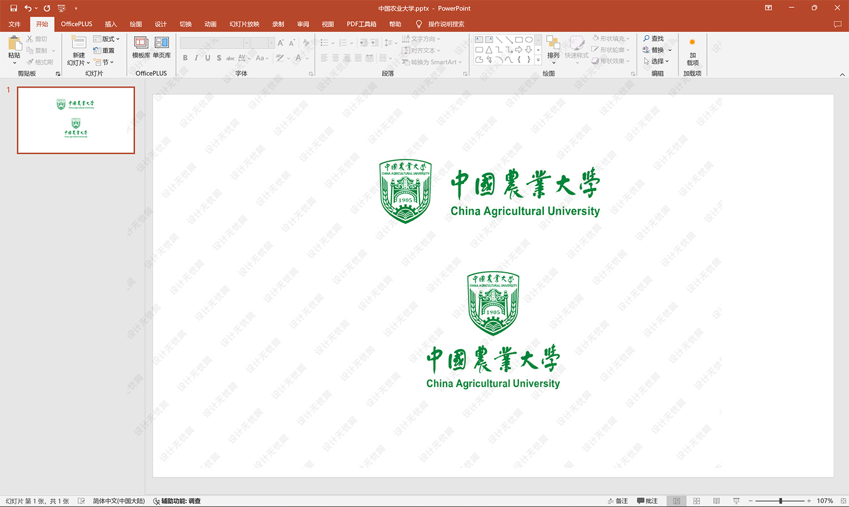This screenshot has height=507, width=849.
Task: Toggle the Notes (备注) pane
Action: (x=618, y=501)
